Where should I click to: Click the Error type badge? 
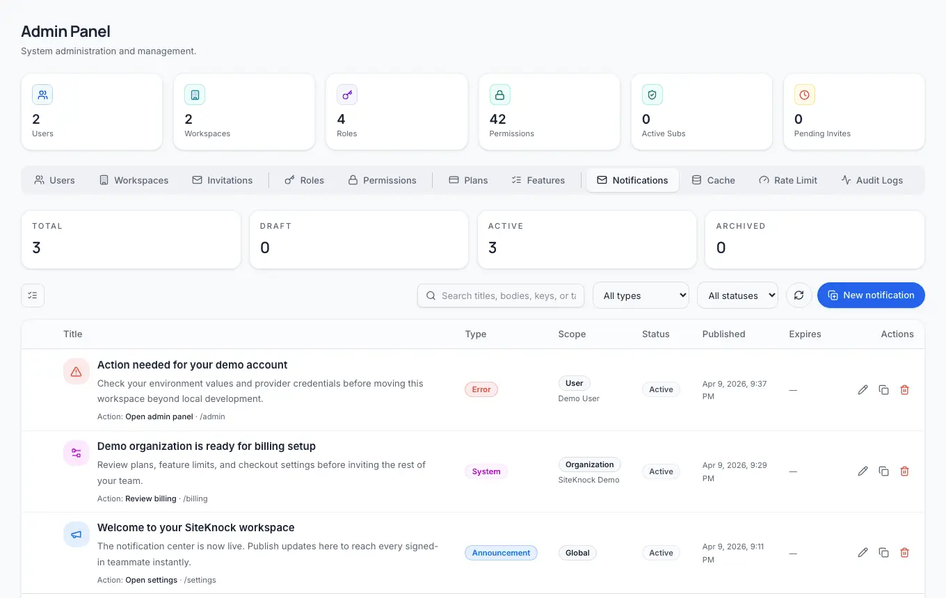(x=481, y=390)
